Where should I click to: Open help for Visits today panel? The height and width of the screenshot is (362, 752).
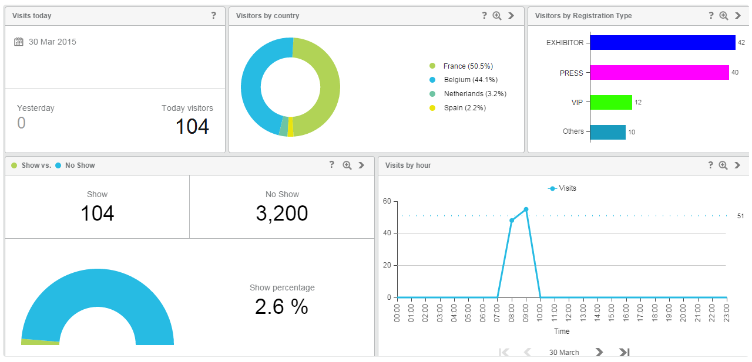tap(213, 16)
